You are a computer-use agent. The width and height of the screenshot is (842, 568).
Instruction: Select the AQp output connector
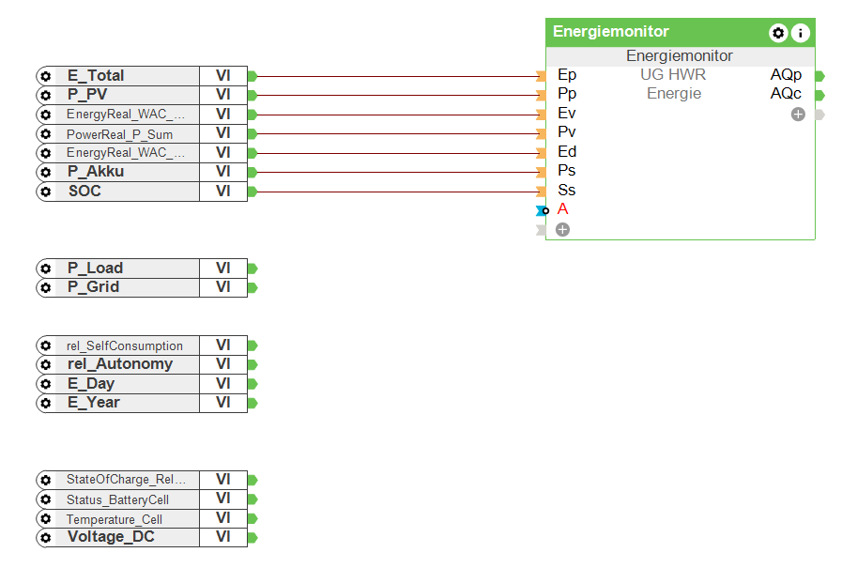[x=819, y=75]
